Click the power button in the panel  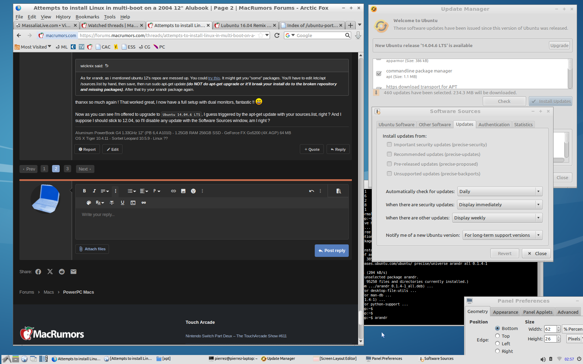pos(579,359)
